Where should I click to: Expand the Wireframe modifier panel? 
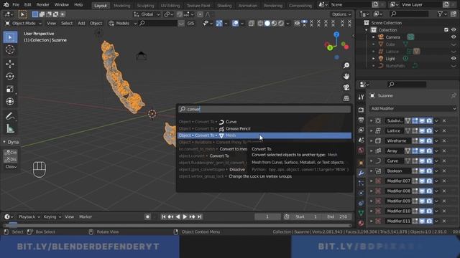(x=372, y=141)
